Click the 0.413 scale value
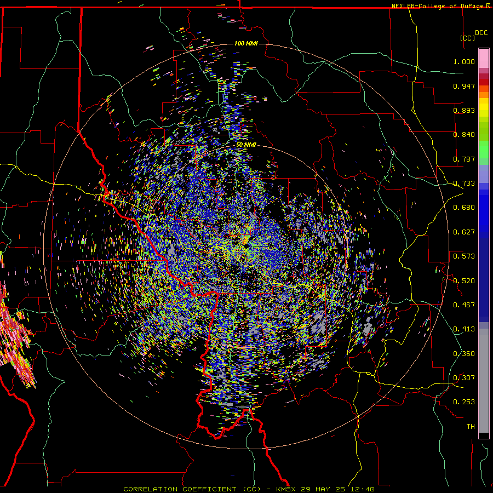The image size is (493, 493). click(464, 329)
